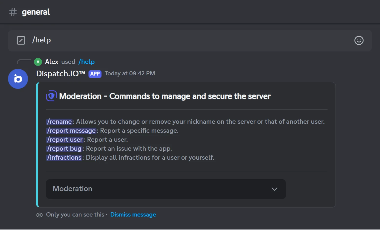Open the /infractions command mention
This screenshot has height=230, width=380.
[x=64, y=157]
